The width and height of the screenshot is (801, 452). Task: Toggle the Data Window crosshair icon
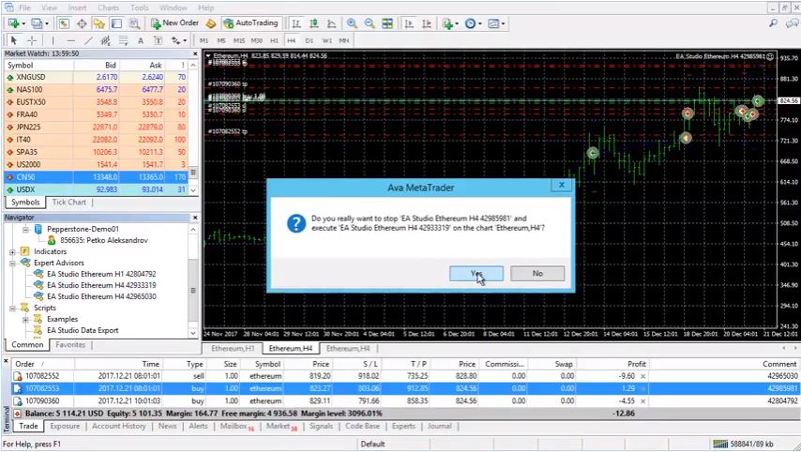click(82, 23)
